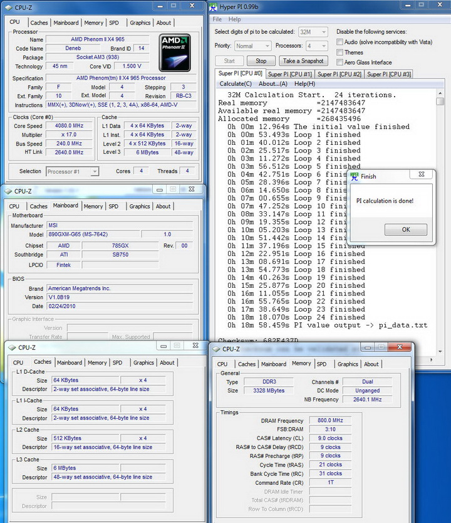451x523 pixels.
Task: Click the HT Link value 2640.0 MHz
Action: pos(69,152)
